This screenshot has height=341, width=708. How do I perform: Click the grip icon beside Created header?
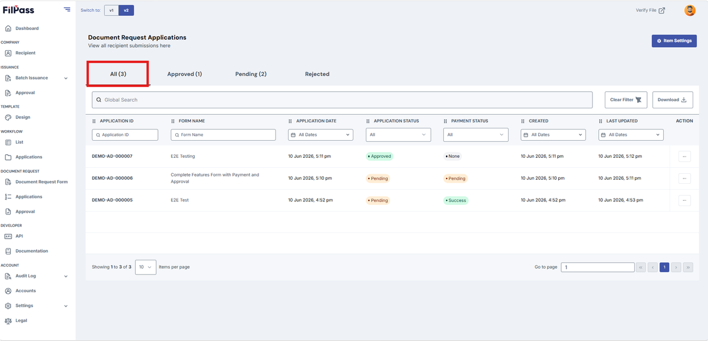click(523, 121)
